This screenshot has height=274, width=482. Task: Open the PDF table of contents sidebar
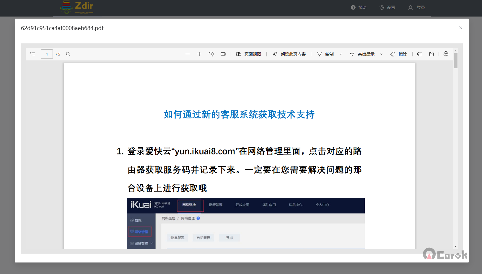coord(33,54)
